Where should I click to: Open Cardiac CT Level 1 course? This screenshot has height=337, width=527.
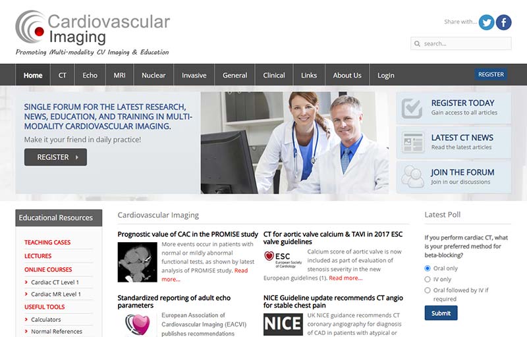[55, 282]
